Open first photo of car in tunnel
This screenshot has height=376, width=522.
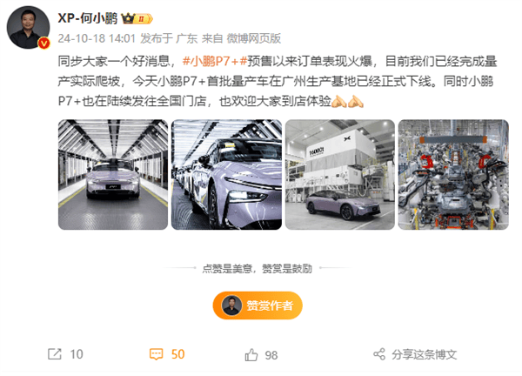pyautogui.click(x=113, y=175)
